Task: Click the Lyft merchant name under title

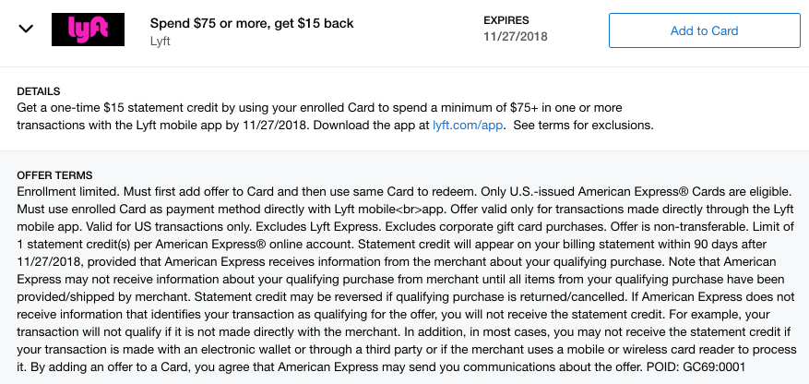Action: coord(161,41)
